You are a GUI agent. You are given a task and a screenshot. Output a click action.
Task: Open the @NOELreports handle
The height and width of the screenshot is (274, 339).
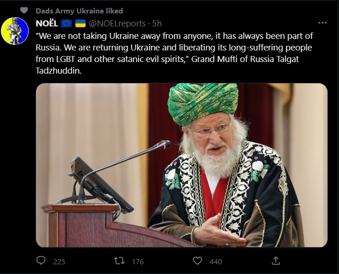coord(117,23)
